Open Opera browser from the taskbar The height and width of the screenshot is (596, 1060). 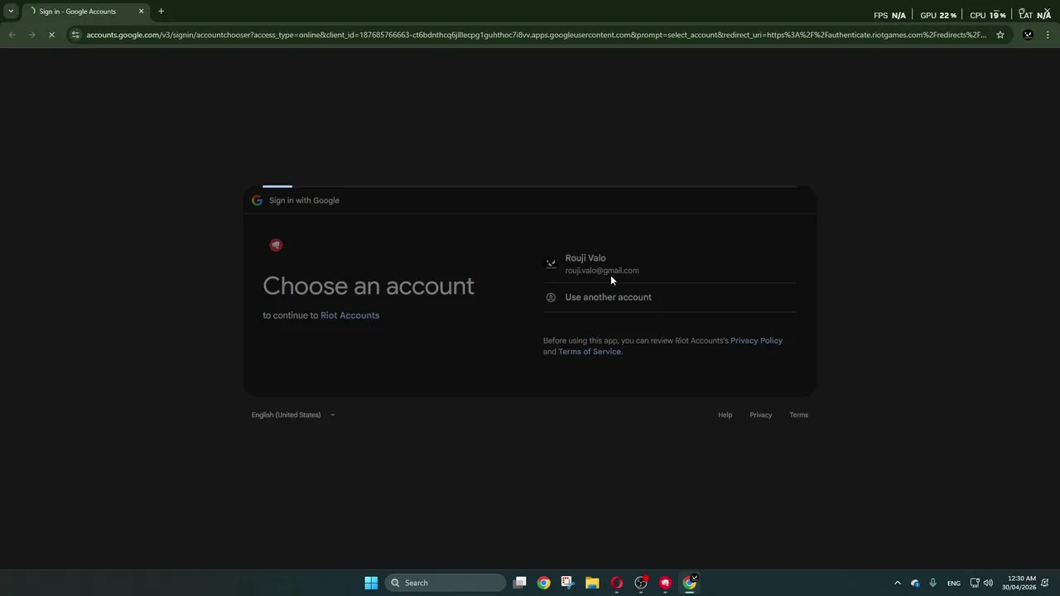tap(616, 583)
